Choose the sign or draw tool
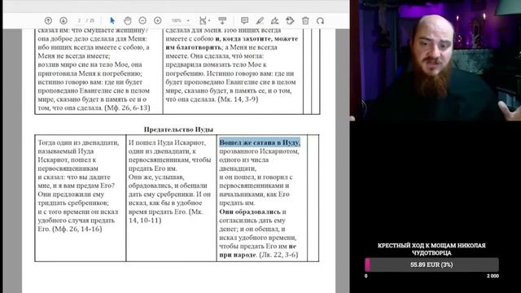The image size is (521, 293). 275,20
